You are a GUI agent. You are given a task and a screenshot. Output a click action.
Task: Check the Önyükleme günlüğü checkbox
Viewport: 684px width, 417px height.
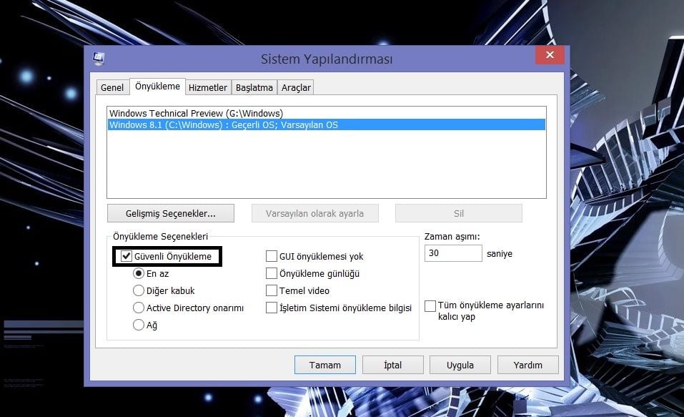coord(272,273)
